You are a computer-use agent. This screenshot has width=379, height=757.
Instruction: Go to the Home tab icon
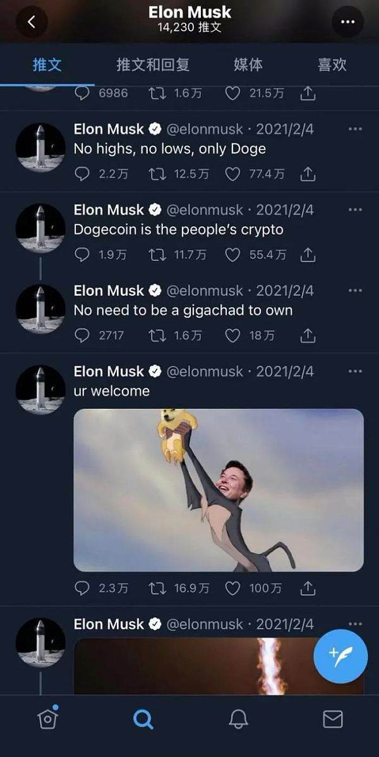[48, 718]
